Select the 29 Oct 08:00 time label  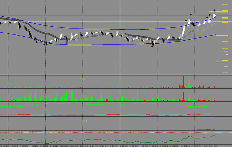coord(164,146)
